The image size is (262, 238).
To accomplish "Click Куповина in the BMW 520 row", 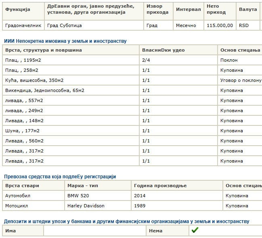I will (x=237, y=196).
